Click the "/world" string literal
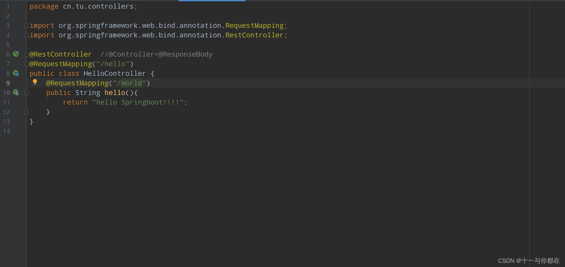The height and width of the screenshot is (267, 565). pyautogui.click(x=129, y=83)
